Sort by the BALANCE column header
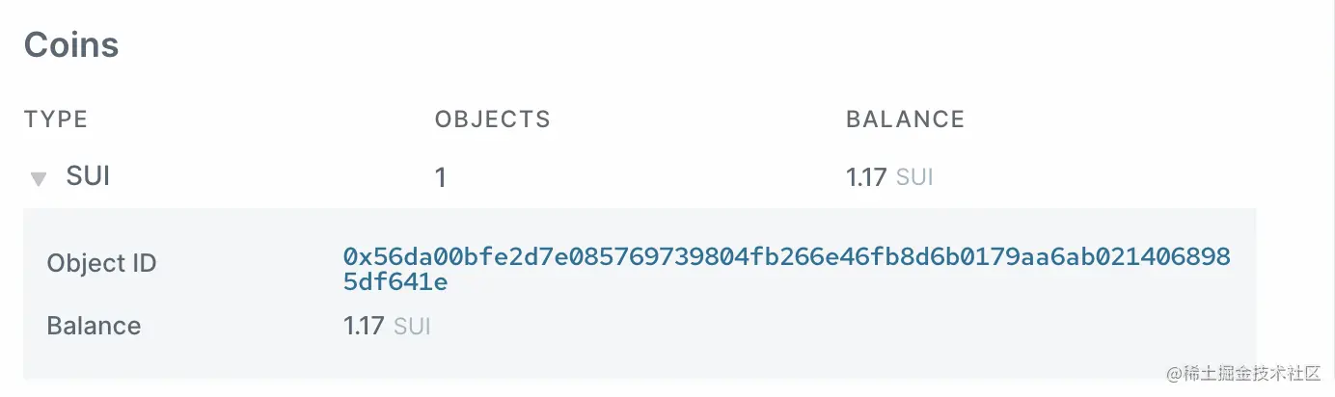The width and height of the screenshot is (1335, 397). pyautogui.click(x=906, y=119)
